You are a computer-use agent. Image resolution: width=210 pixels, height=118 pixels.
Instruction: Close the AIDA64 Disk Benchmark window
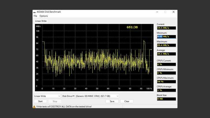pos(173,12)
